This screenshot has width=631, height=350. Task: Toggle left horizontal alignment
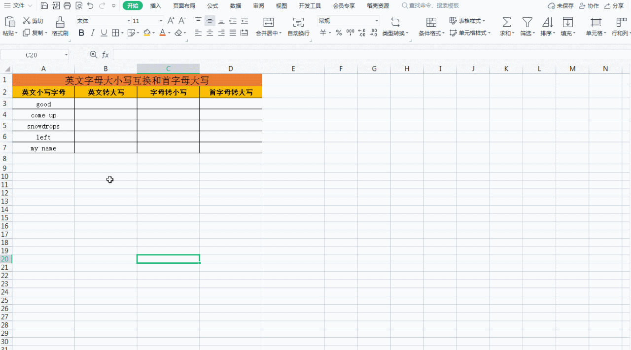[x=198, y=33]
